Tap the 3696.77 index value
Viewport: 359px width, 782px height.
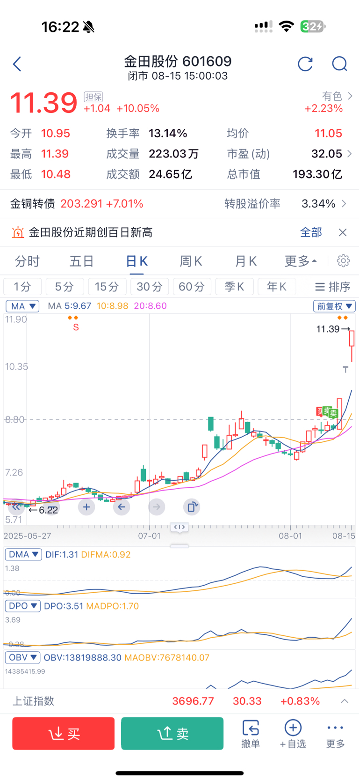click(193, 701)
